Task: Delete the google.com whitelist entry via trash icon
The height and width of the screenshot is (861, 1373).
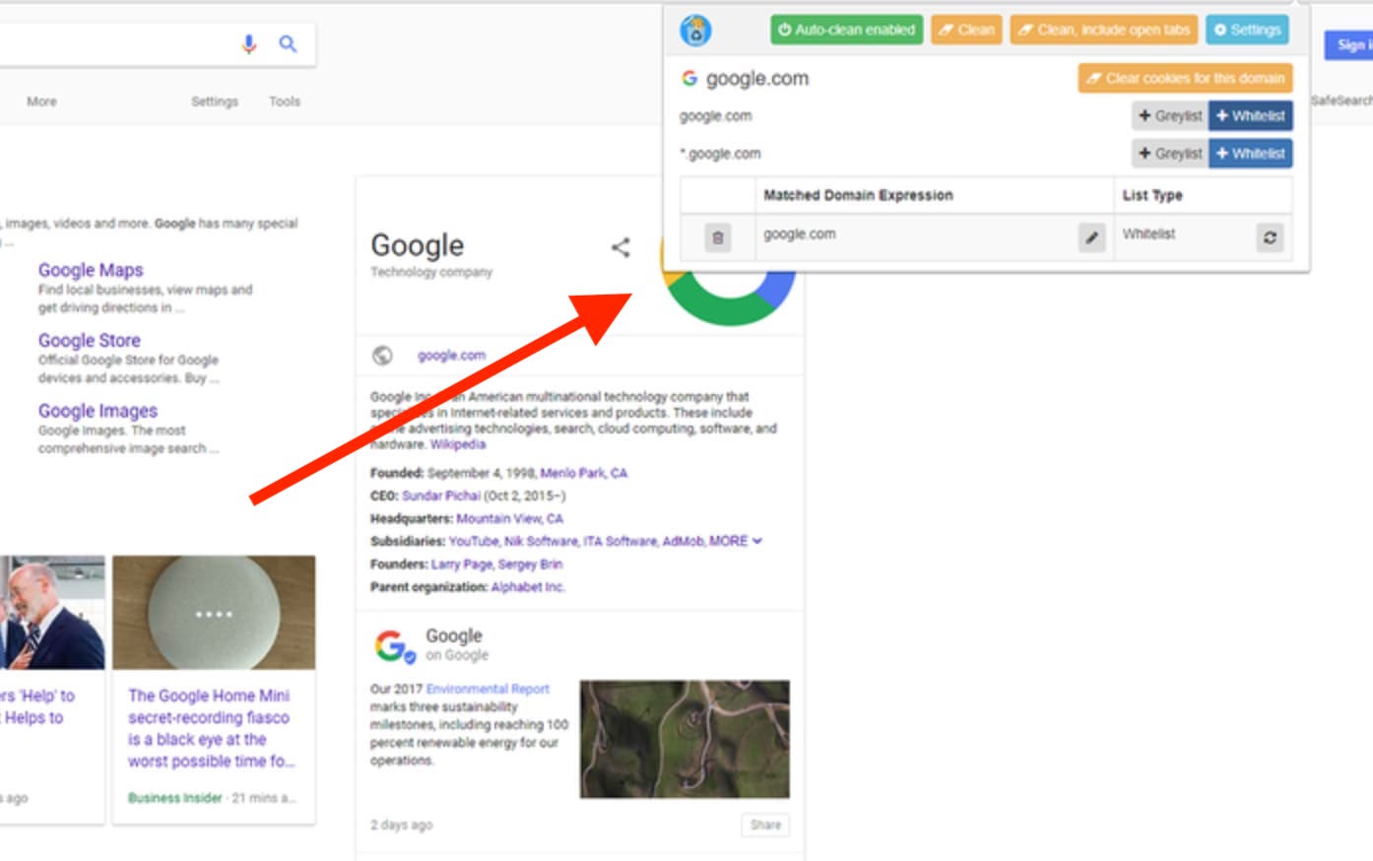Action: (x=718, y=234)
